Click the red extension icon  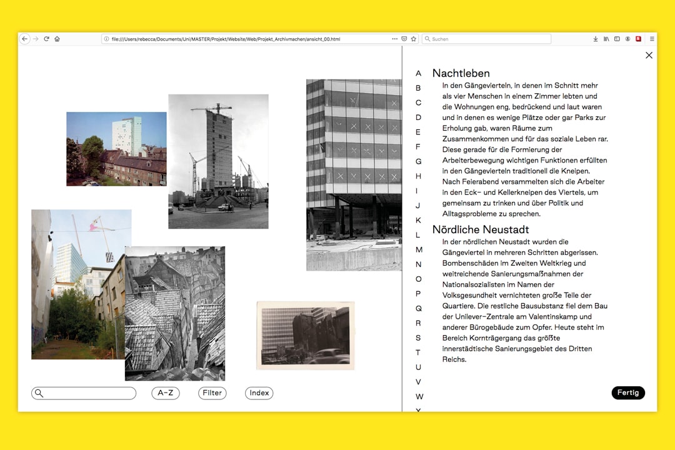[638, 39]
